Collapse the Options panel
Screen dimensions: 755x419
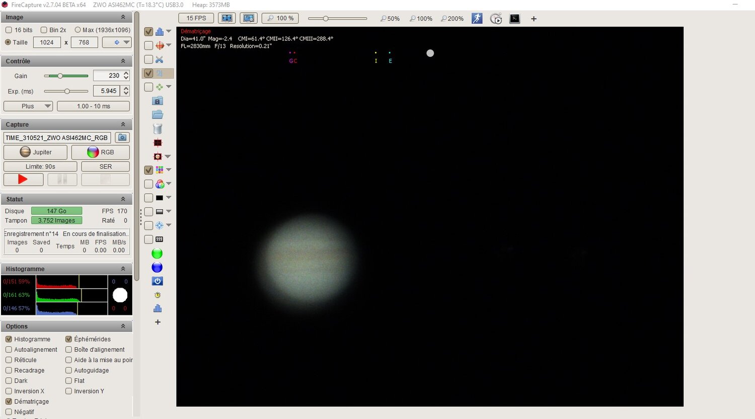[x=123, y=326]
